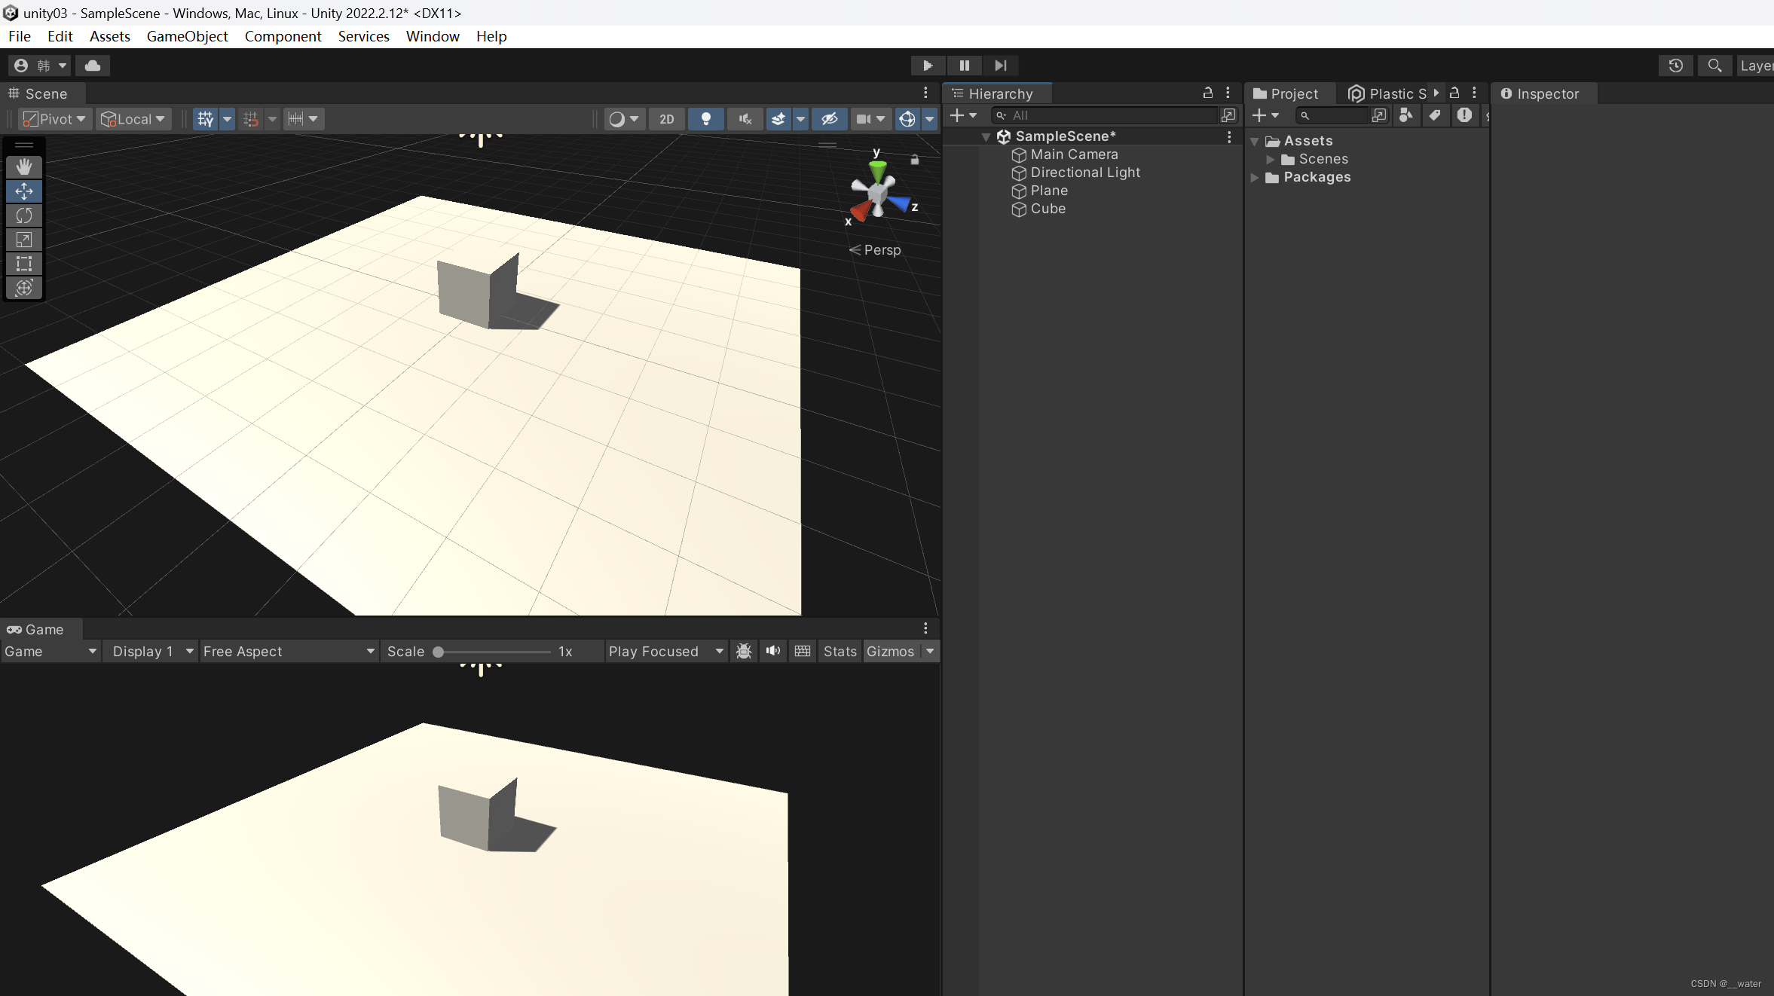Screen dimensions: 1774x996
Task: Toggle scene lighting in the Scene toolbar
Action: tap(705, 119)
